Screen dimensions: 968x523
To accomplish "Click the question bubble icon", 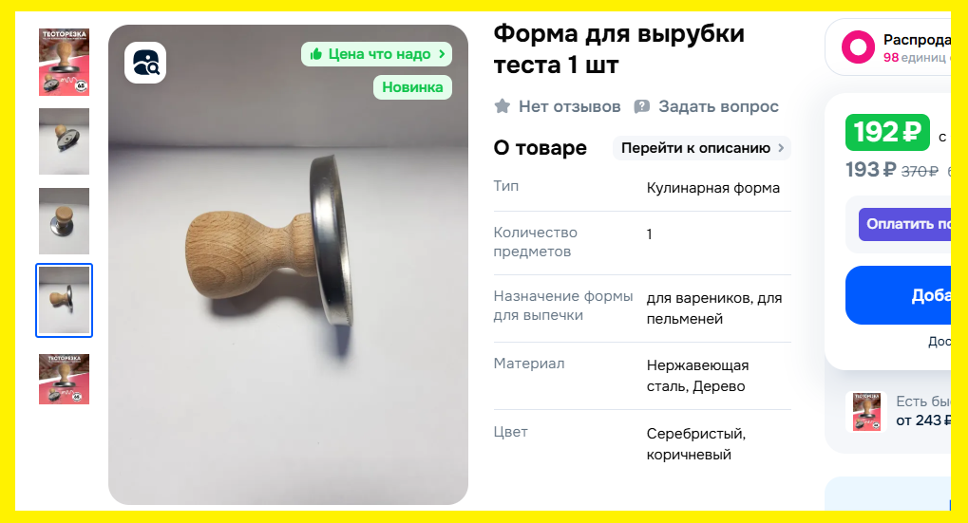I will pyautogui.click(x=642, y=106).
